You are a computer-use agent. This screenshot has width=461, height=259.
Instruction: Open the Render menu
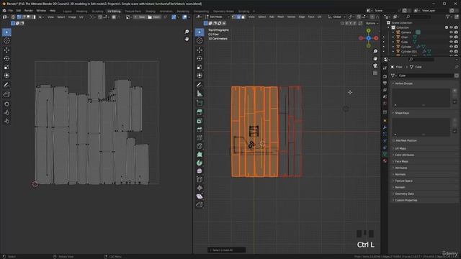click(29, 11)
